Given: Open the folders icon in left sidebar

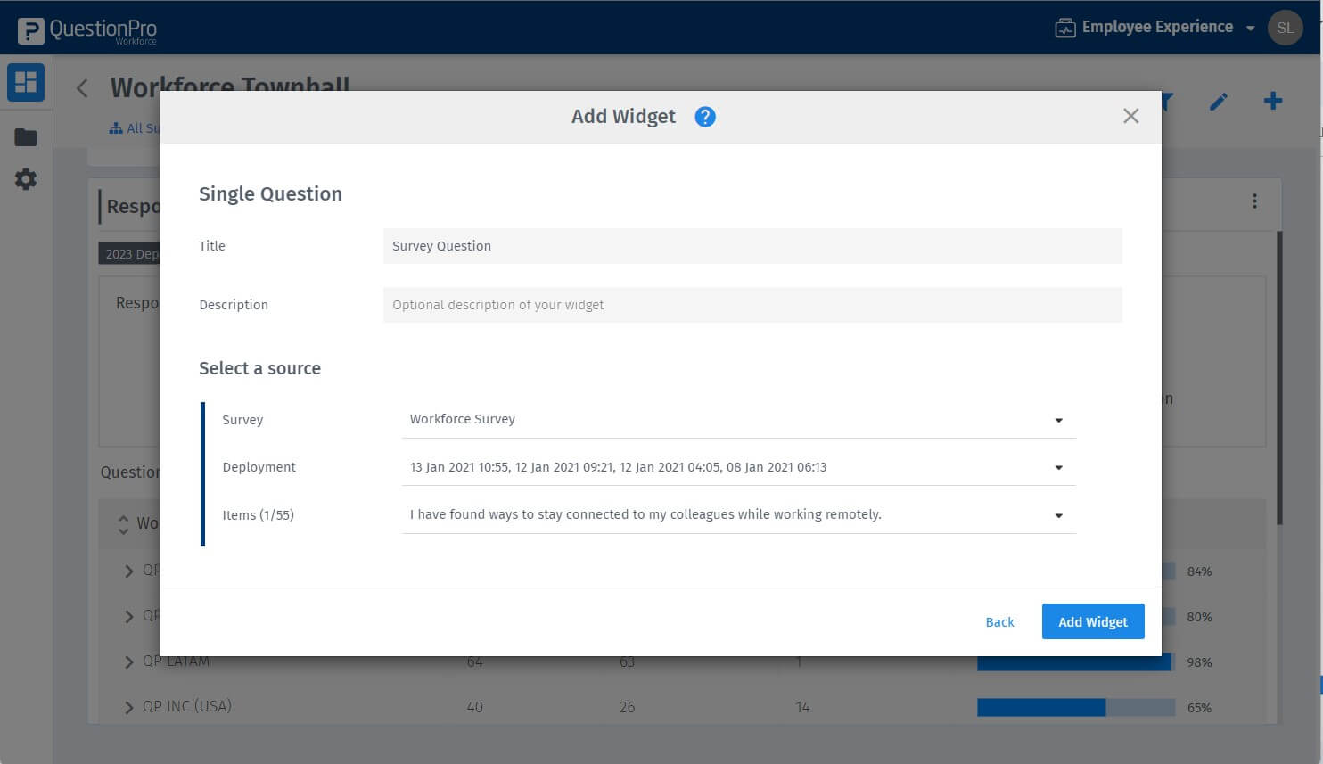Looking at the screenshot, I should [25, 136].
